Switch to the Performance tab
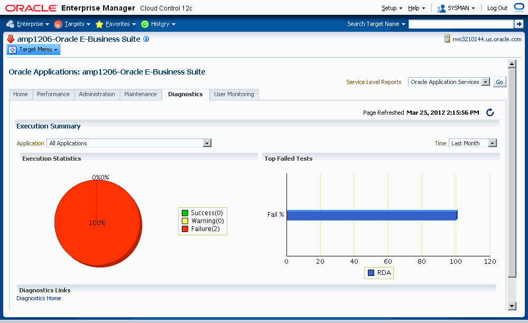 coord(53,94)
